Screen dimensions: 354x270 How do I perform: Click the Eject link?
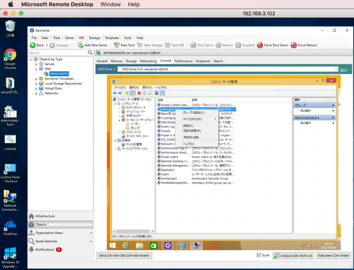343,70
